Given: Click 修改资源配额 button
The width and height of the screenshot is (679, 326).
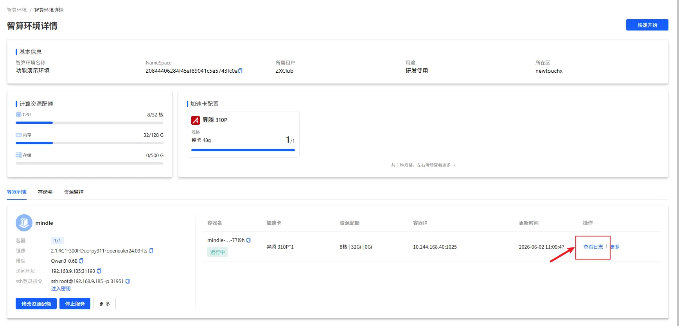Looking at the screenshot, I should [x=36, y=304].
